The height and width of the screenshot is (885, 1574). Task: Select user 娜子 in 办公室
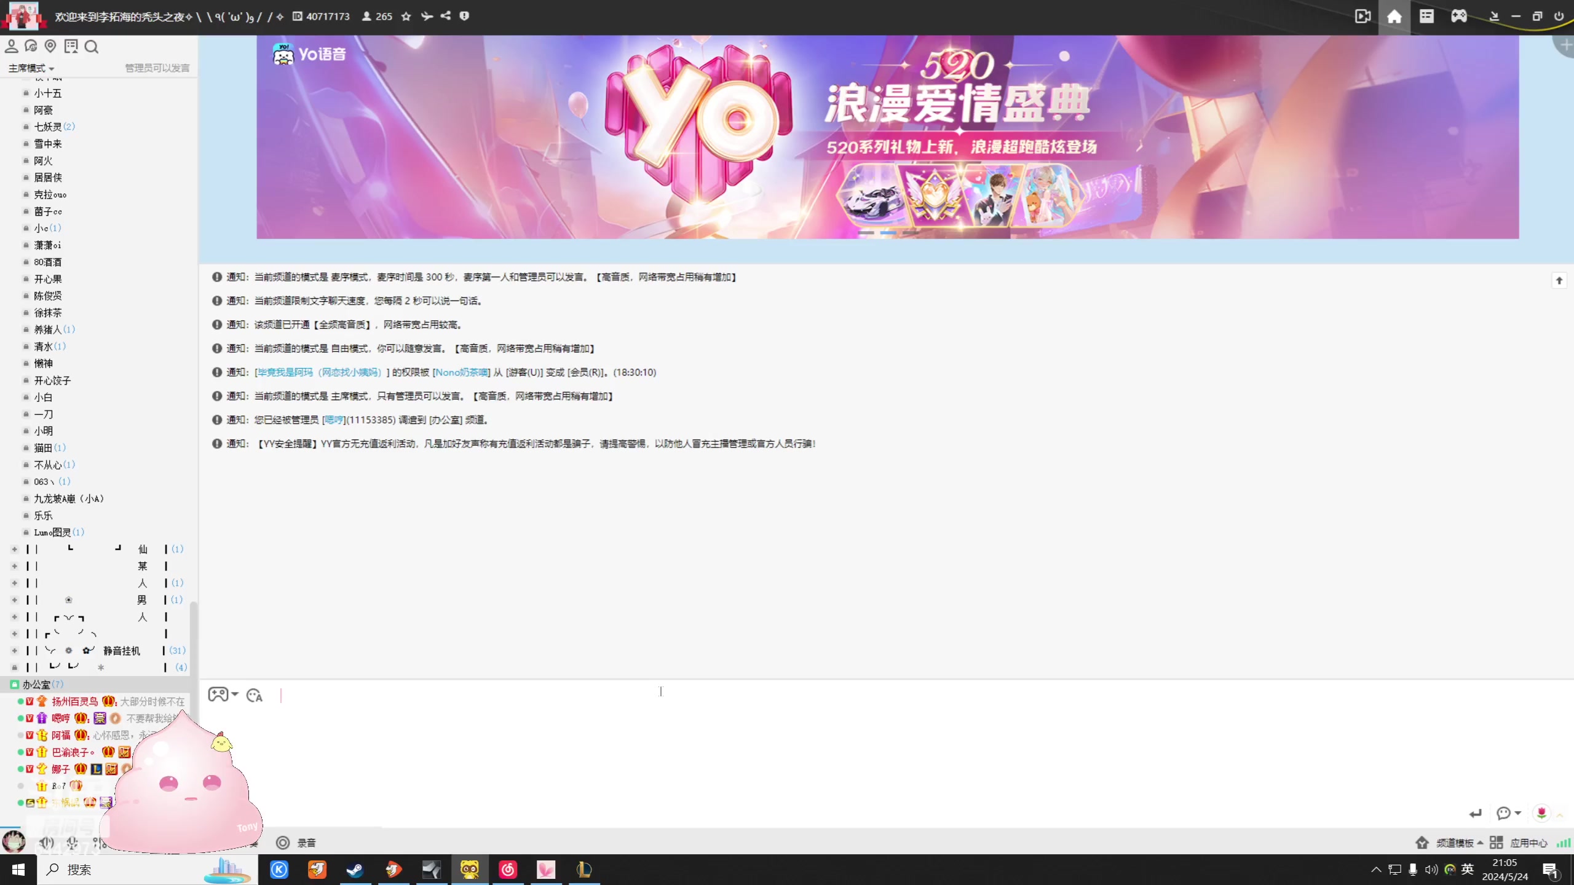(x=61, y=769)
